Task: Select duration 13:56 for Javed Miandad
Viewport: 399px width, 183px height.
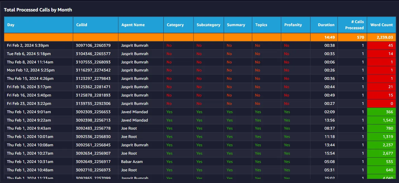Action: coord(330,120)
